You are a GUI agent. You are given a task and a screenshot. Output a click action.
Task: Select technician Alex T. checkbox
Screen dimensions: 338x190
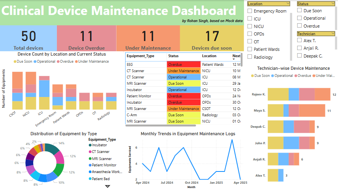tap(299, 40)
